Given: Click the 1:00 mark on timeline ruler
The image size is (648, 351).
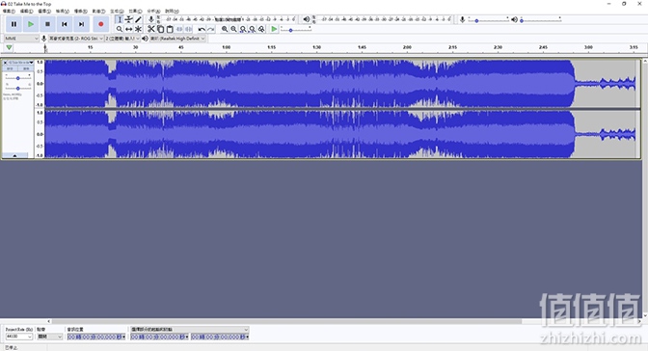Looking at the screenshot, I should point(226,47).
